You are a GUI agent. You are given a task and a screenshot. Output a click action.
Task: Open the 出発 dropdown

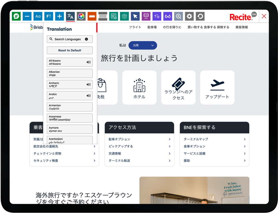tap(143, 45)
